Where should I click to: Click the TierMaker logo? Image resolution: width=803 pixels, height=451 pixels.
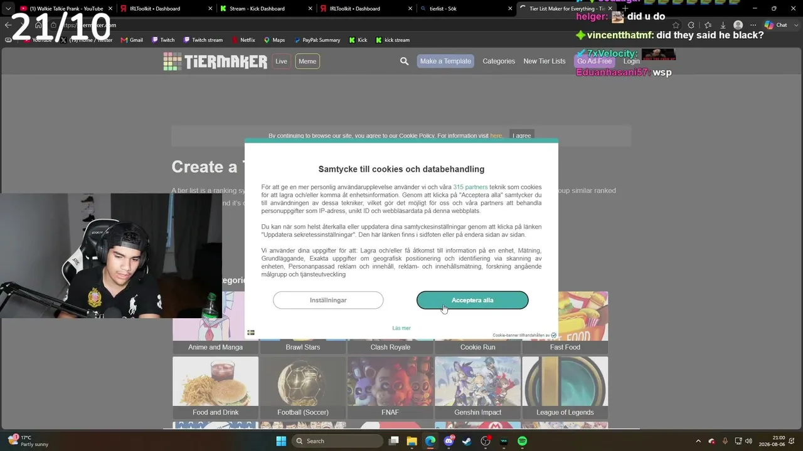(x=215, y=61)
